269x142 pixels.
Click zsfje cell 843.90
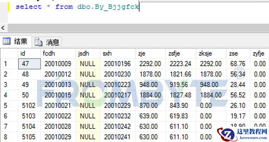[x=181, y=105]
